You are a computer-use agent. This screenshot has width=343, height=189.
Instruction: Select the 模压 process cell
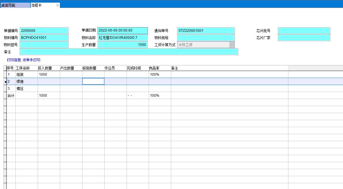26,89
